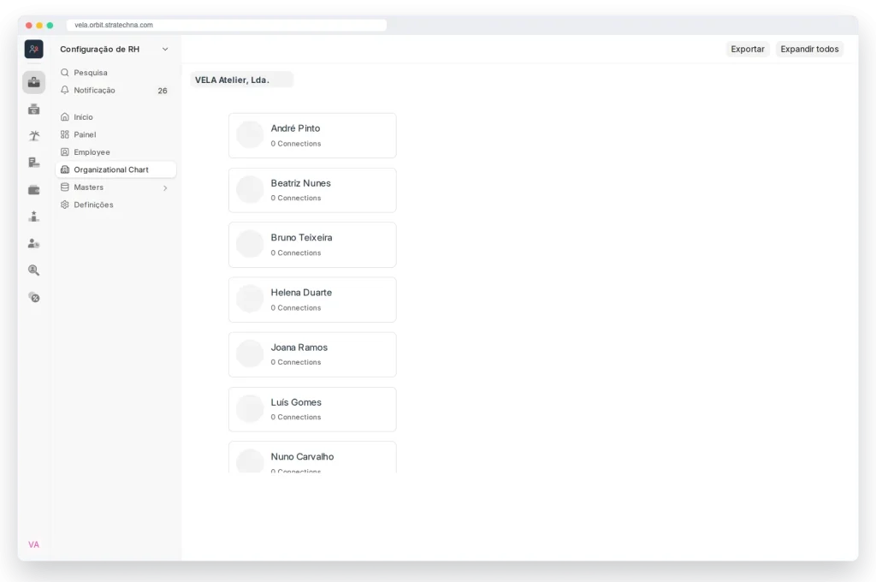Open the Notificação item

[x=115, y=90]
